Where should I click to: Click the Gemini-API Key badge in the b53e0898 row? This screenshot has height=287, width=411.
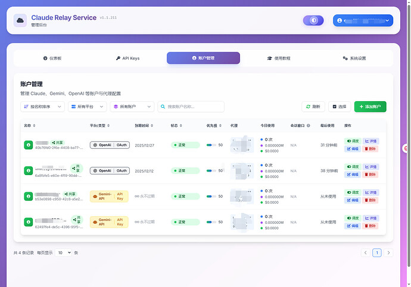tap(109, 196)
